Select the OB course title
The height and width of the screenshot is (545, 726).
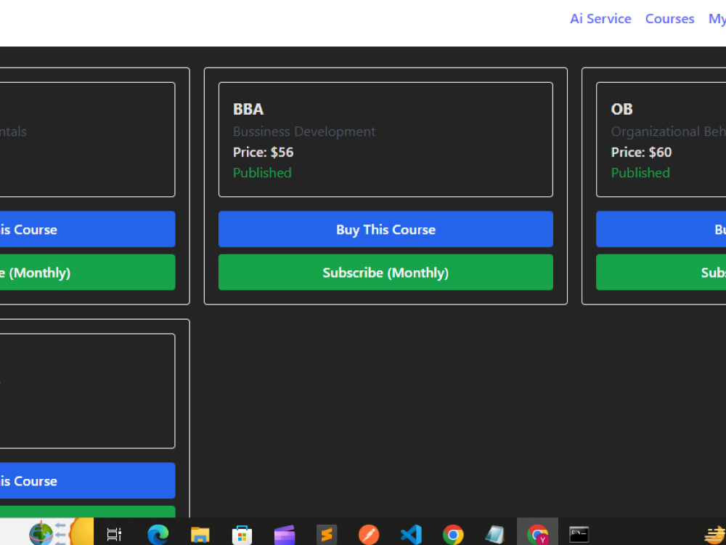[621, 109]
